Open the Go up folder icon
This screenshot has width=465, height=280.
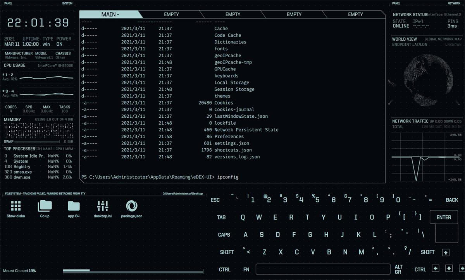pyautogui.click(x=45, y=206)
